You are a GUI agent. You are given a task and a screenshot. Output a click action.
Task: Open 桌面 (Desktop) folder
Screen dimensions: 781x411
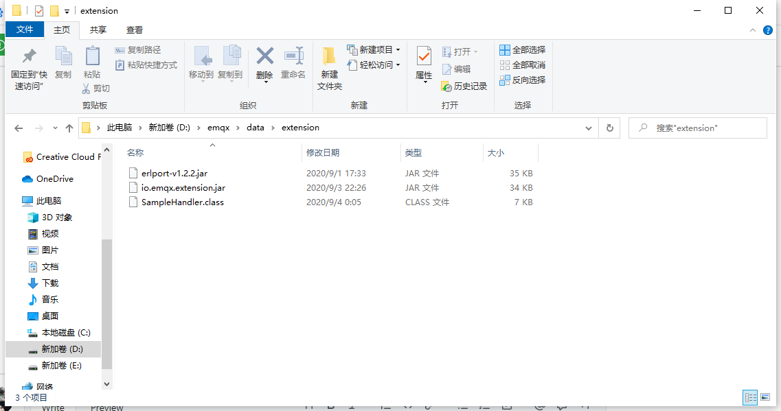point(43,316)
